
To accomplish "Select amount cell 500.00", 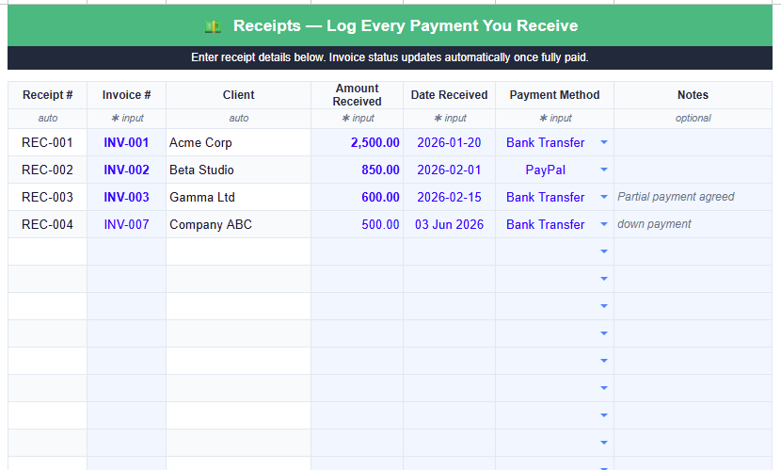I will pos(358,224).
